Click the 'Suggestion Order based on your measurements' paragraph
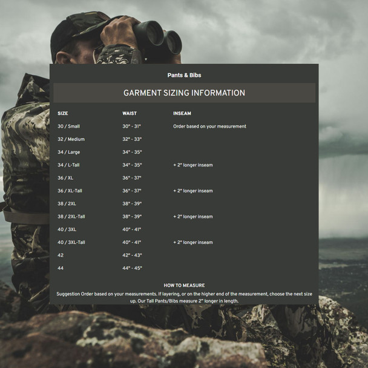The image size is (368, 368). 184,297
